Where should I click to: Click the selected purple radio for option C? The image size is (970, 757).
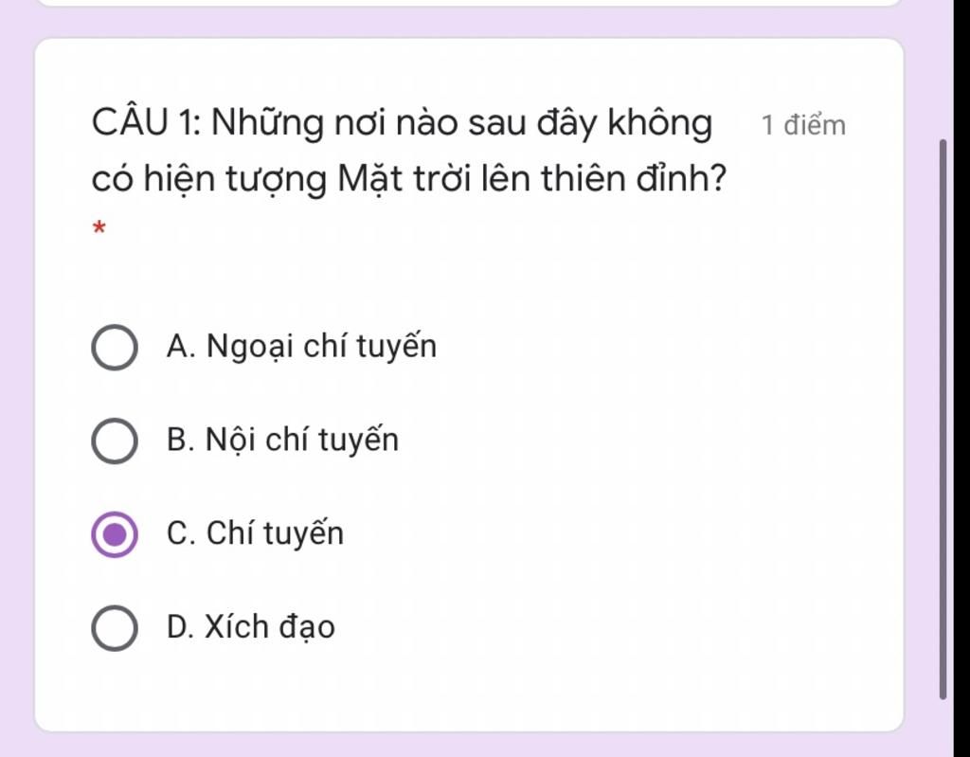coord(115,534)
